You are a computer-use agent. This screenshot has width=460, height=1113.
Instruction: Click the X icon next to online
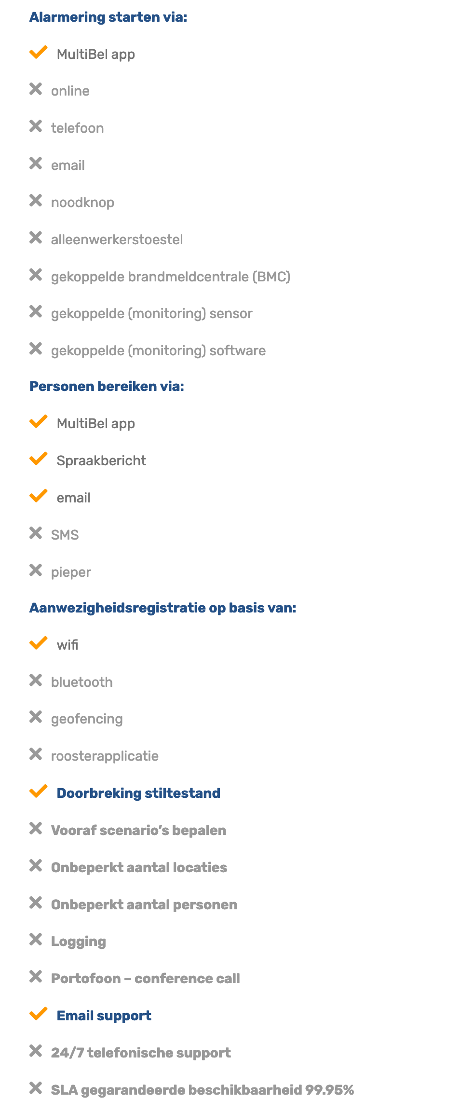36,89
